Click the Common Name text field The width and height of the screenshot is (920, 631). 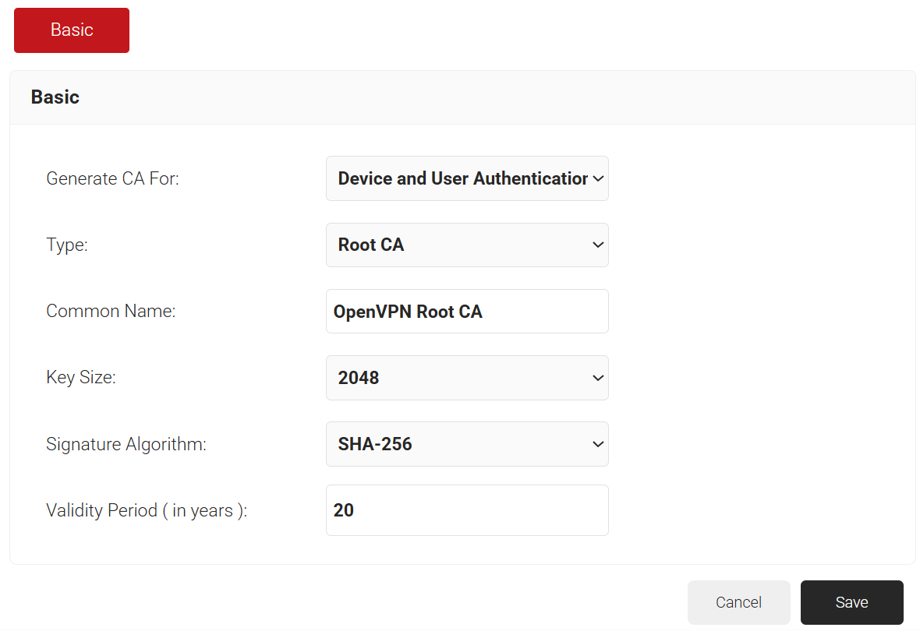tap(466, 312)
